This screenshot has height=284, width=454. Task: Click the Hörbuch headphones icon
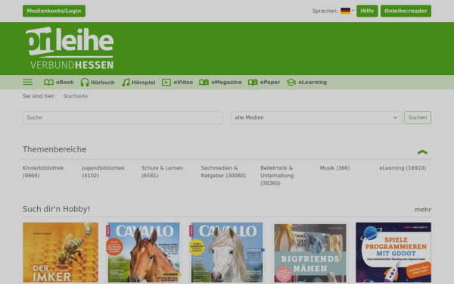click(85, 83)
